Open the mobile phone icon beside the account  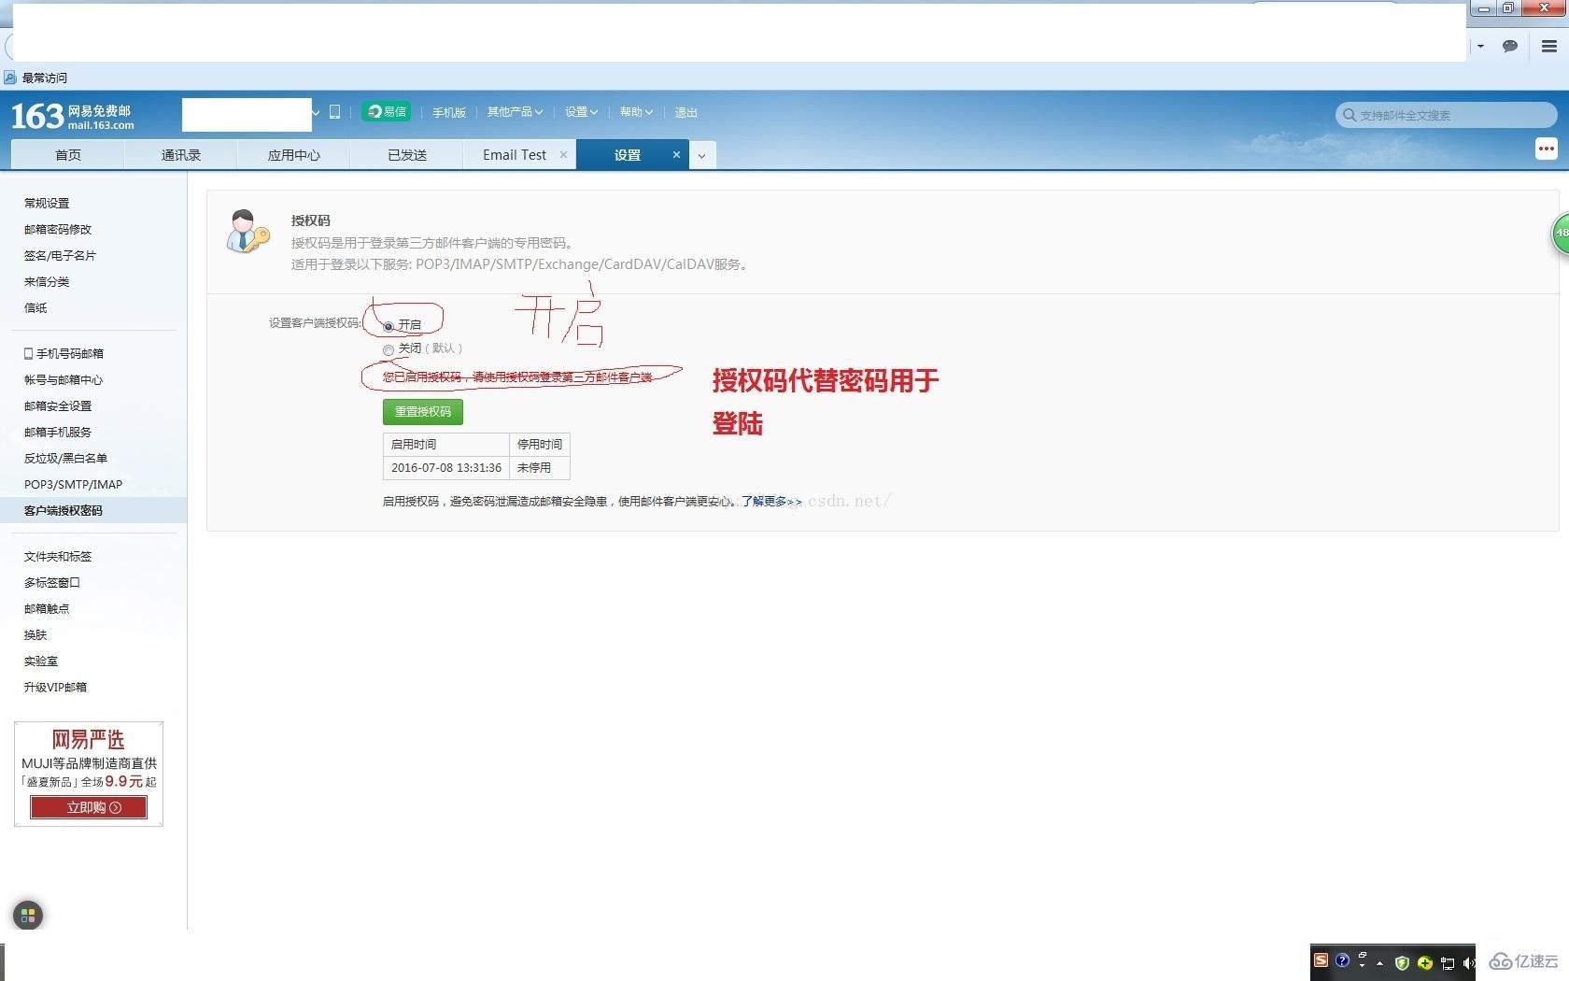[x=334, y=112]
